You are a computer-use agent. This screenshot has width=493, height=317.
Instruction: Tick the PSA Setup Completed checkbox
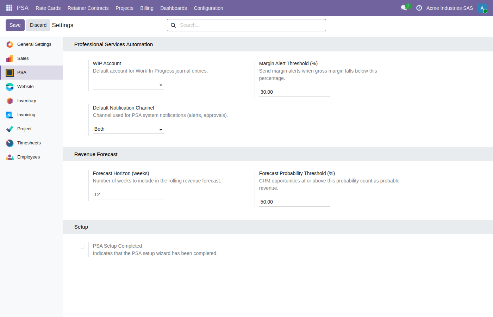(82, 246)
